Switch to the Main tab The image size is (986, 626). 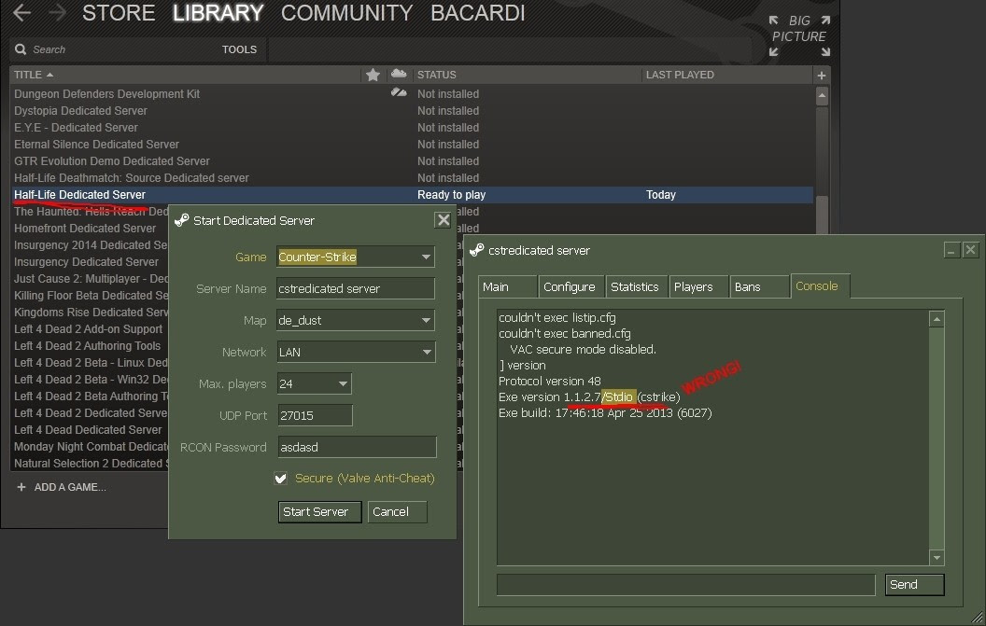(x=507, y=286)
